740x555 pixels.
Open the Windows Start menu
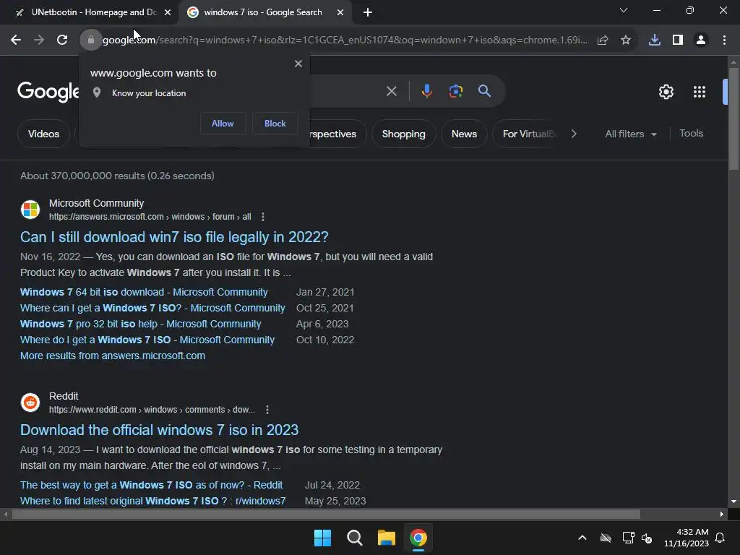pos(323,538)
